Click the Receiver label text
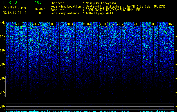Viewport: 177px width, 112px height. 57,10
